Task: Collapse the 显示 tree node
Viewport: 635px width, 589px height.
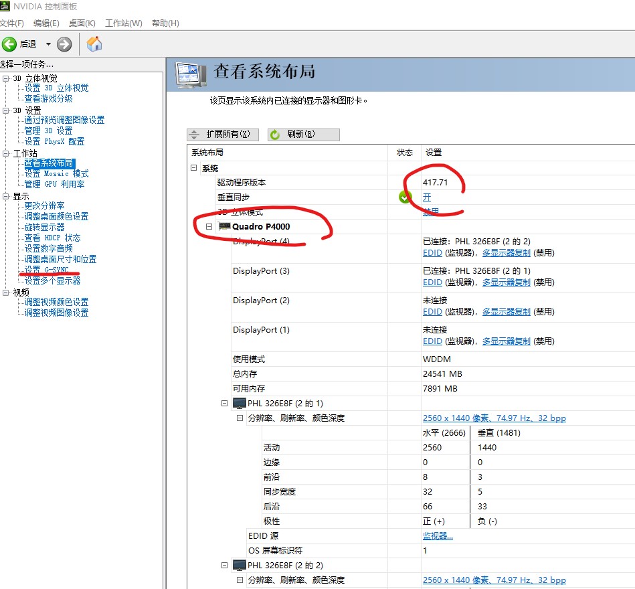Action: 5,196
